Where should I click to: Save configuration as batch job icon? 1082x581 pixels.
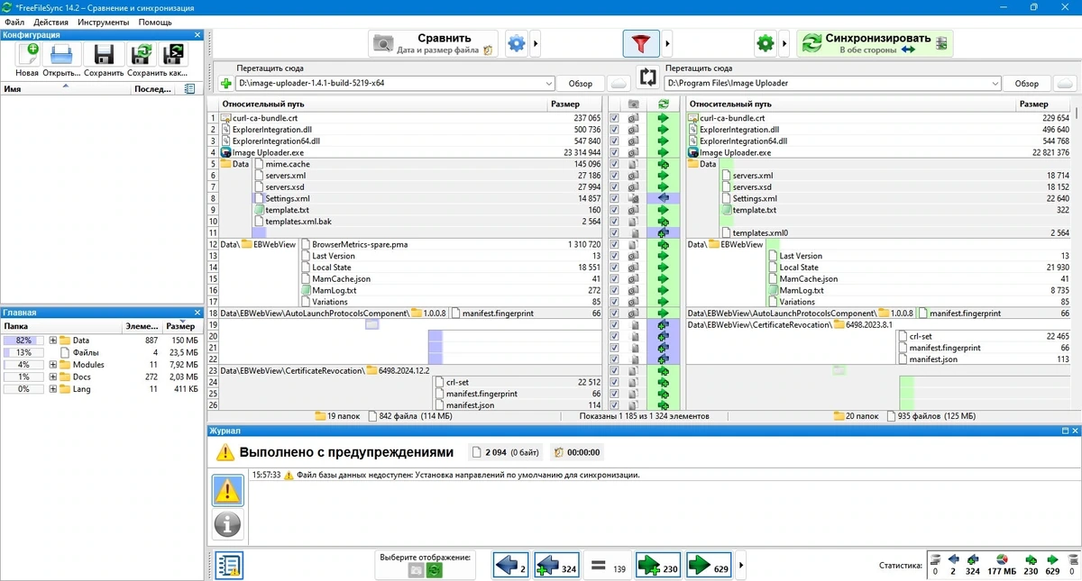[171, 55]
